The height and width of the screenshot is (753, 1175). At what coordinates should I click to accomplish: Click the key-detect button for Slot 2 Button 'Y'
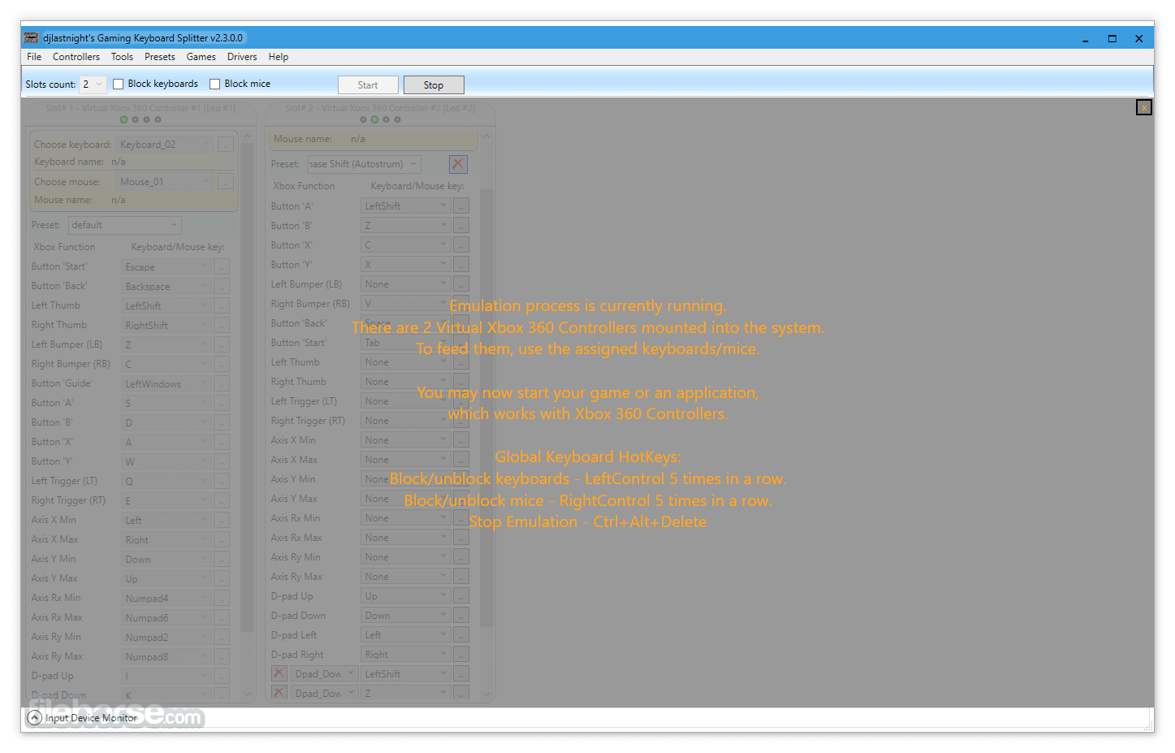coord(461,265)
